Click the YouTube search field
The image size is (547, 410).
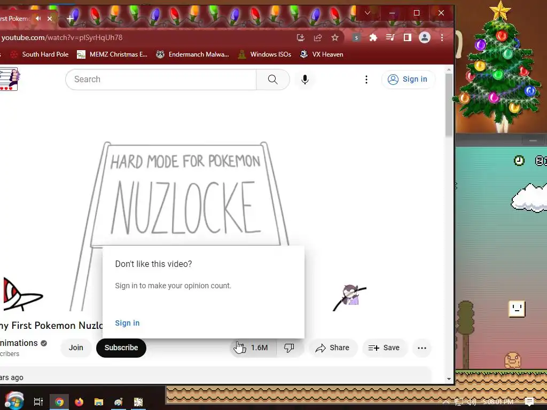pyautogui.click(x=161, y=80)
